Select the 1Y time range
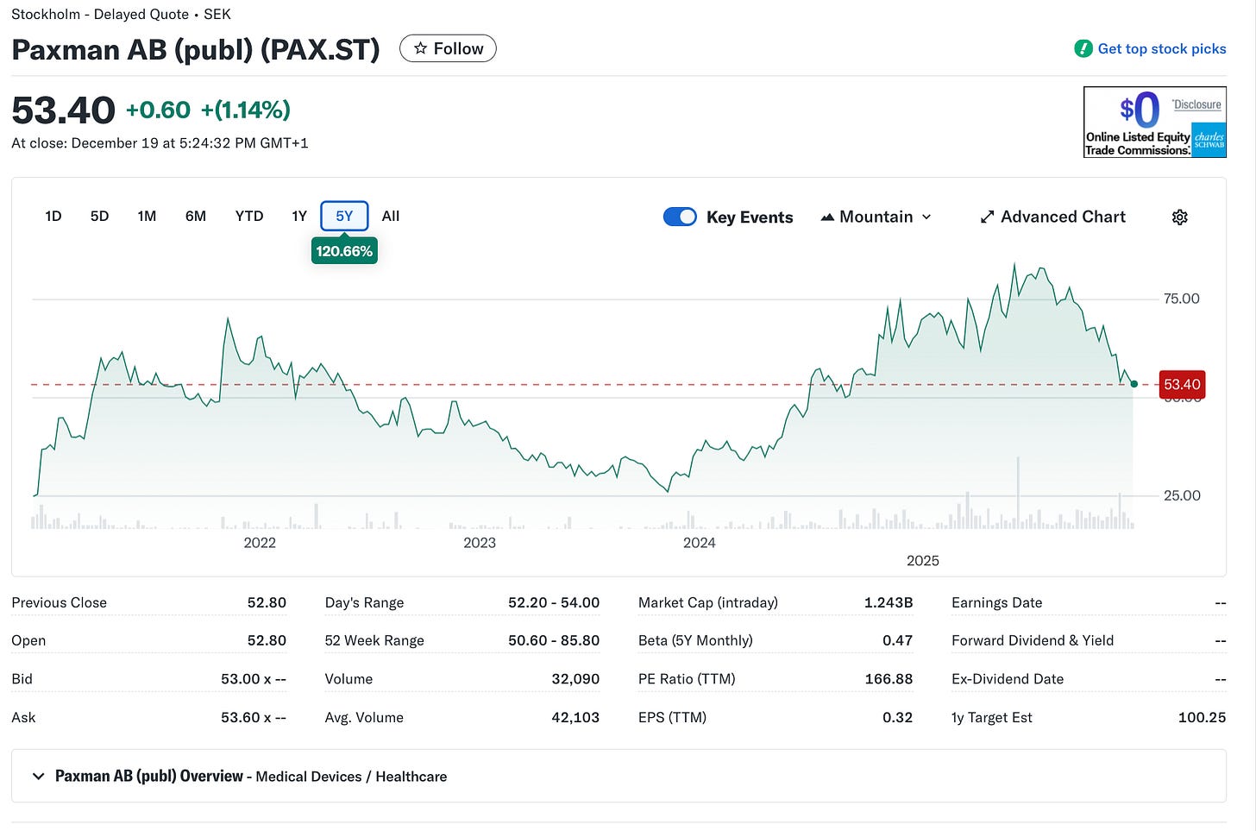Screen dimensions: 1256x831 [x=299, y=216]
